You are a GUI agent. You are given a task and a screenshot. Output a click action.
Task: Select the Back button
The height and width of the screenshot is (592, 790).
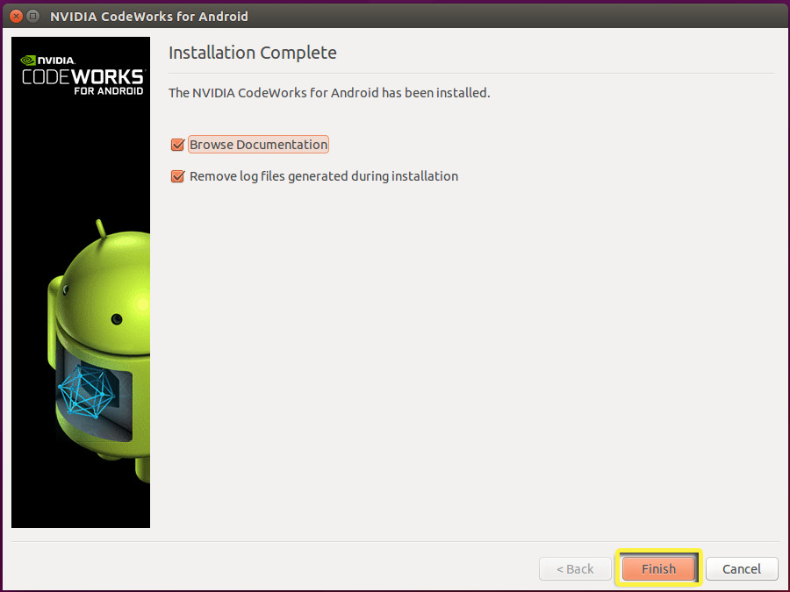point(575,568)
